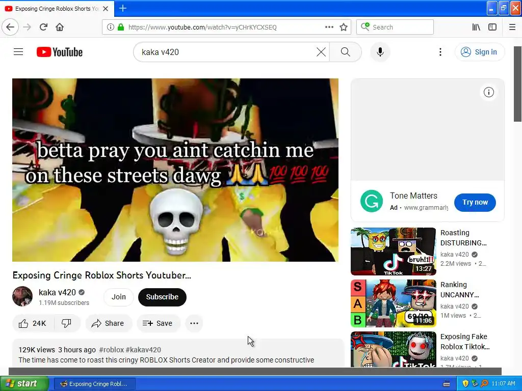Select Exposing Cringe Robl taskbar item
Image resolution: width=522 pixels, height=391 pixels.
[94, 384]
